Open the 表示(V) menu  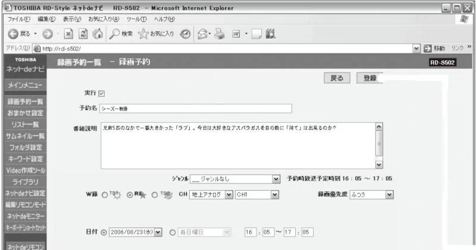(72, 19)
